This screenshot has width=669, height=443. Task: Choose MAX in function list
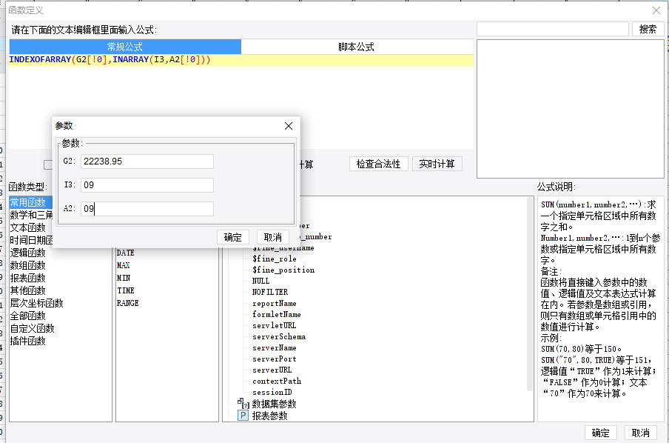pyautogui.click(x=124, y=265)
